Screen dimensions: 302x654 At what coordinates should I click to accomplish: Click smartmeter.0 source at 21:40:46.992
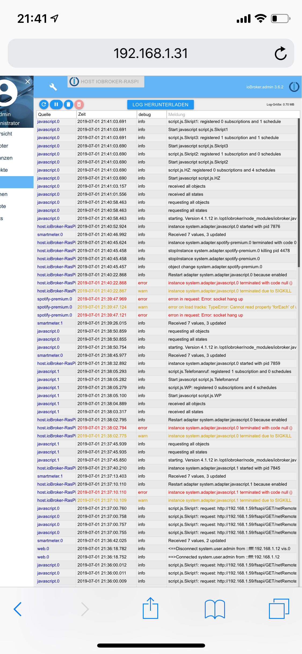pos(50,235)
